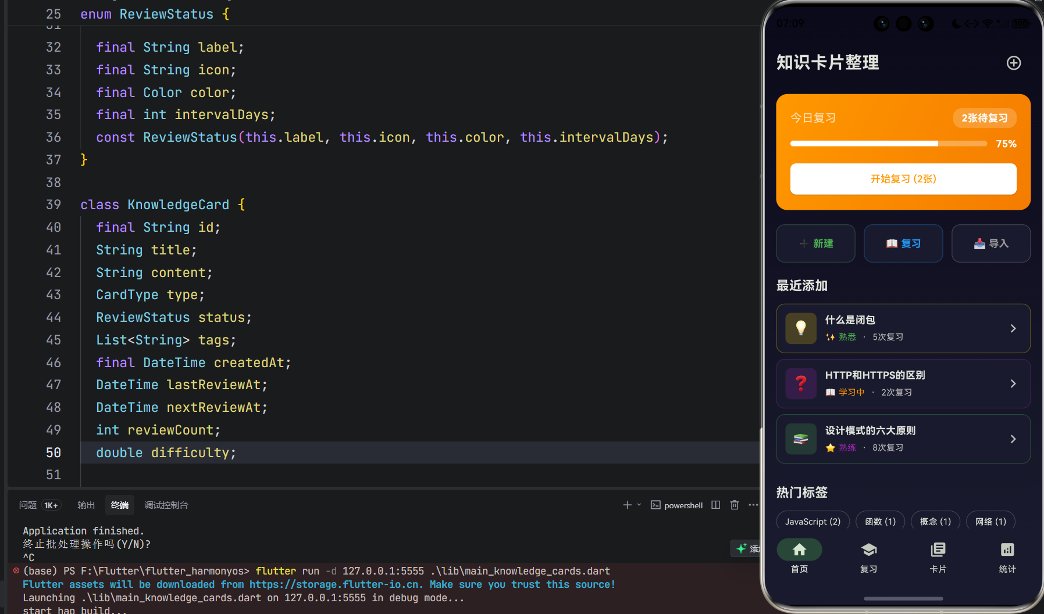1044x614 pixels.
Task: Tap the chevron on 设计模式的六大原则 row
Action: tap(1013, 439)
